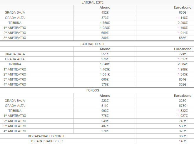Click 4º ANFITEATRO label in LATERAL OESTE
This screenshot has width=194, height=144.
tap(15, 84)
